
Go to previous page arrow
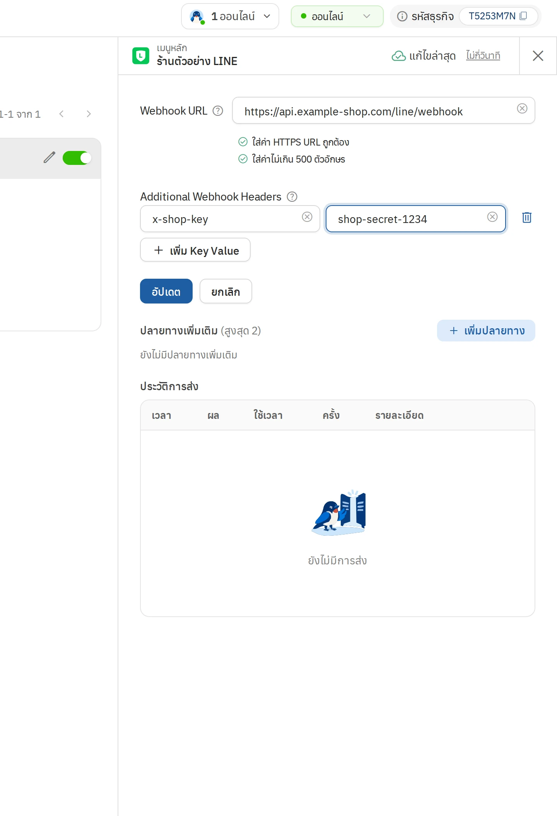[x=62, y=114]
